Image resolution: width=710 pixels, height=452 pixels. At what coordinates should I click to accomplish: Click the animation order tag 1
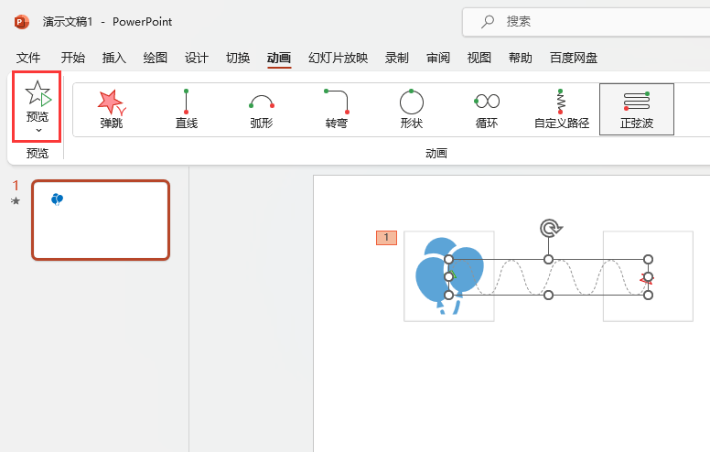pyautogui.click(x=386, y=237)
